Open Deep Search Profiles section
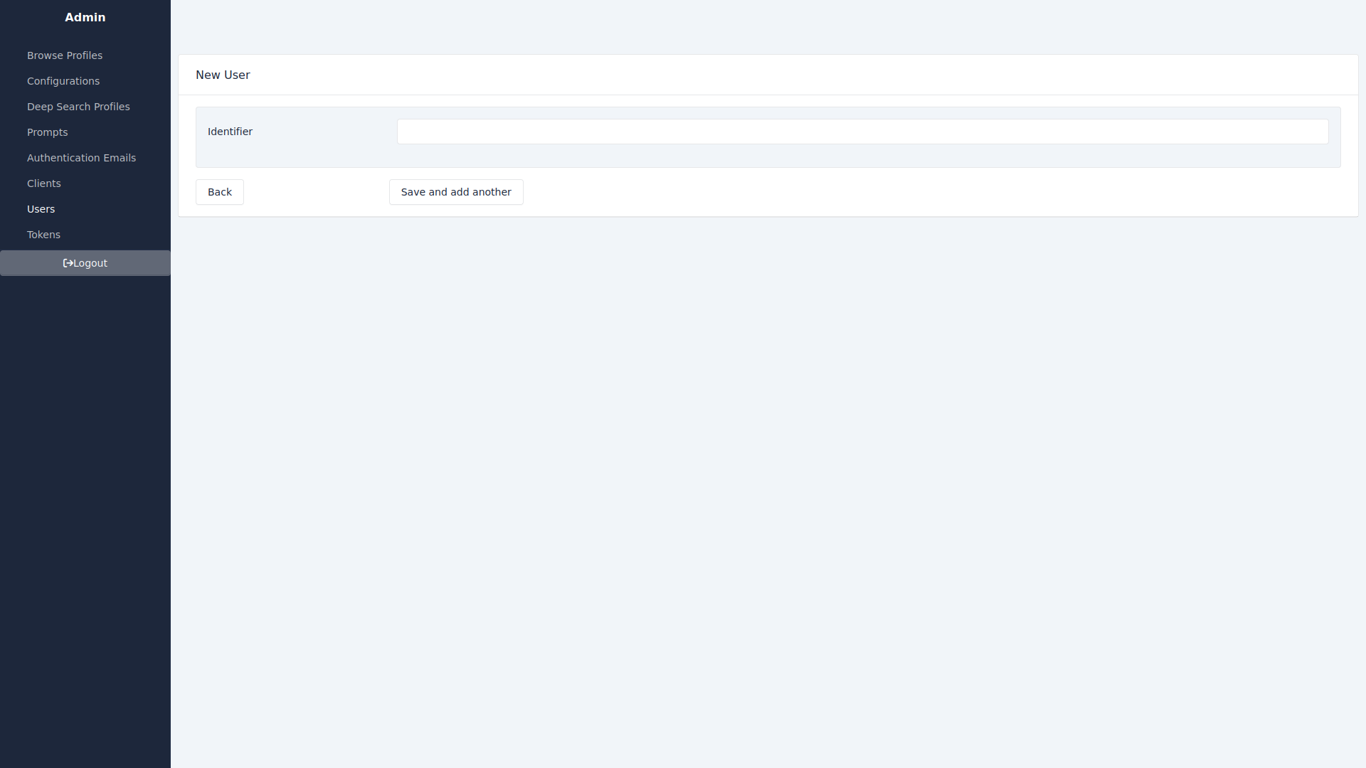The height and width of the screenshot is (768, 1366). click(x=78, y=107)
